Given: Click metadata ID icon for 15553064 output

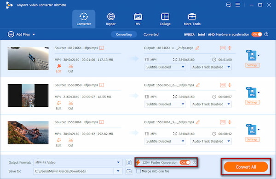Looking at the screenshot, I should (223, 122).
